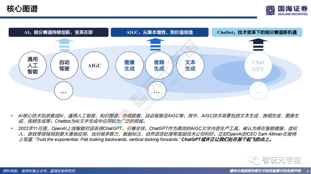Select the 图像生成 circle
Viewport: 311px width, 174px height.
[x=130, y=65]
